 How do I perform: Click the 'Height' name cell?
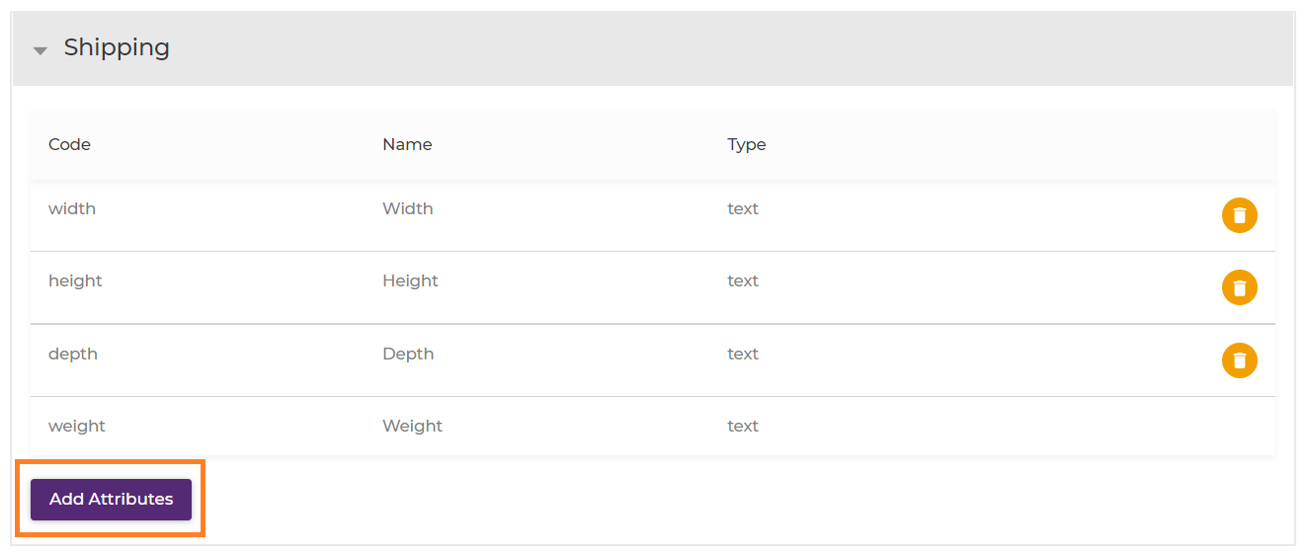pos(410,280)
